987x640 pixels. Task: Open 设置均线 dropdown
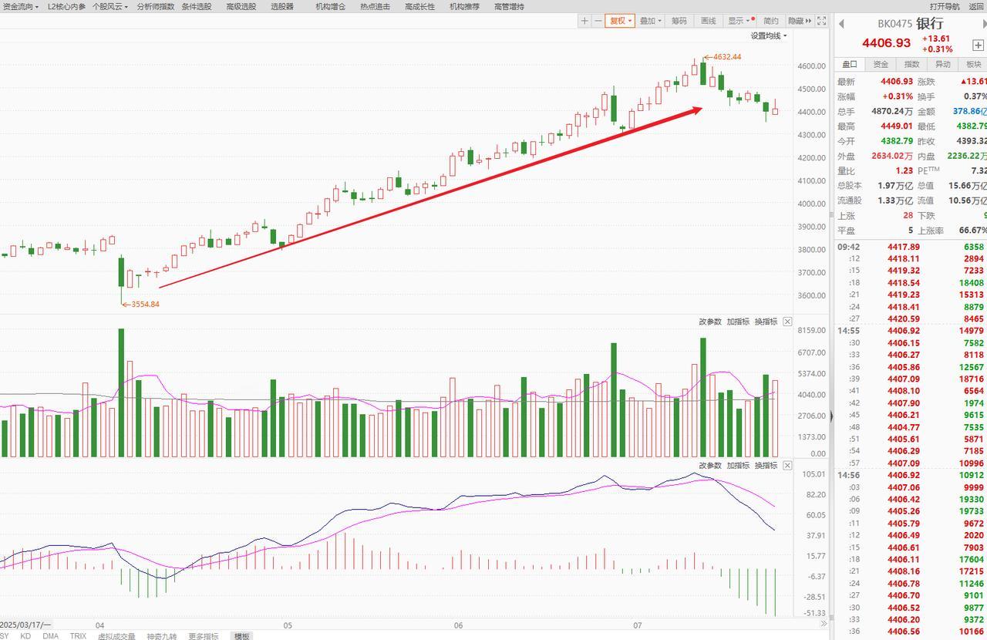click(769, 35)
